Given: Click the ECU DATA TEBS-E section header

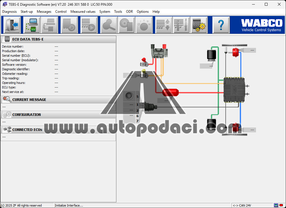Looking at the screenshot, I should (58, 39).
